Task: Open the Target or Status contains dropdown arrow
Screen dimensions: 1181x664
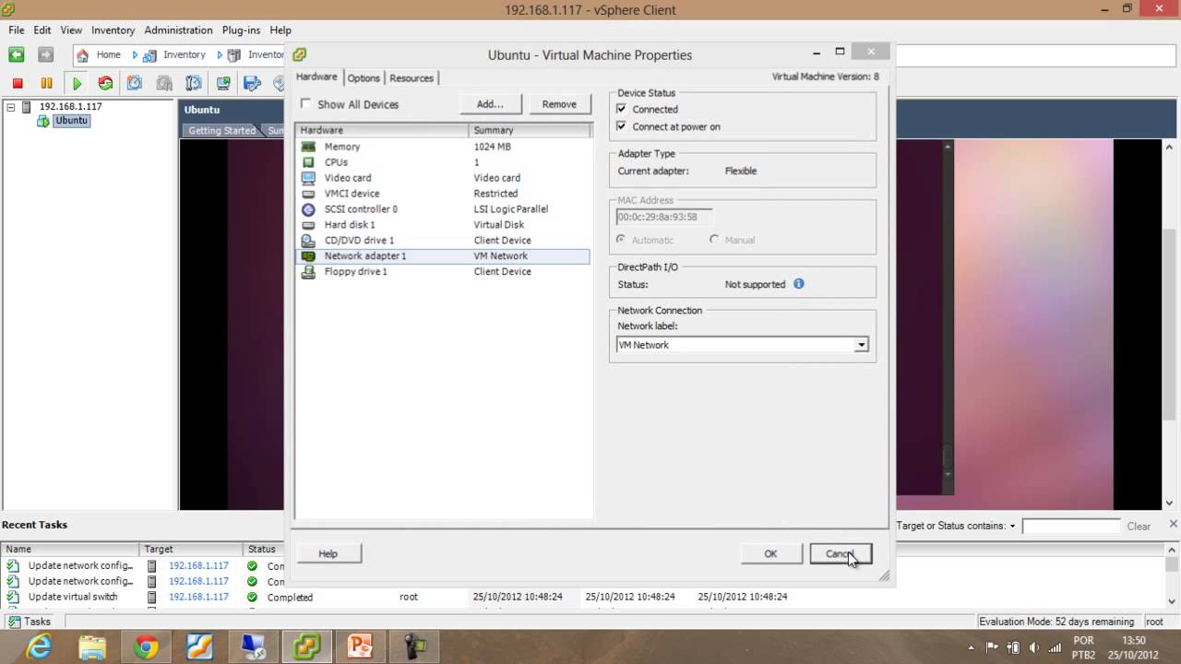Action: 1012,527
